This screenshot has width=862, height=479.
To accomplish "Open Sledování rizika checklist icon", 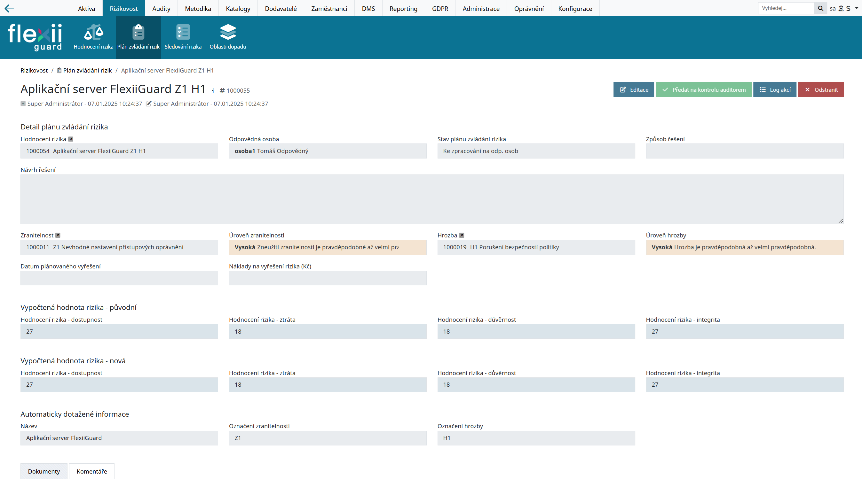I will tap(183, 32).
